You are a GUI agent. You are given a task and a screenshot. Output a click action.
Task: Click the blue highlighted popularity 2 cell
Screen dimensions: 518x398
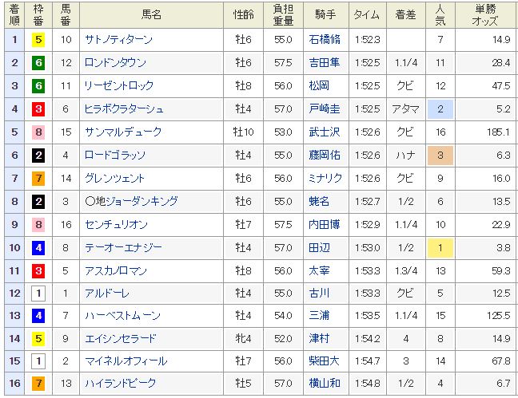440,108
